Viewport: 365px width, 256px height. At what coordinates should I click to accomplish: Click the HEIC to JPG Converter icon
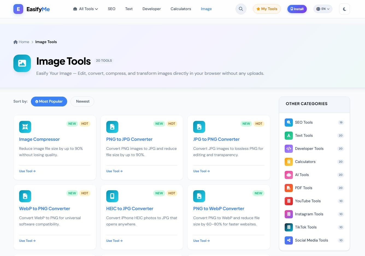tap(112, 196)
